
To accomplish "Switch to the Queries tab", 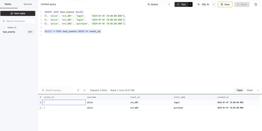I will pos(28,4).
